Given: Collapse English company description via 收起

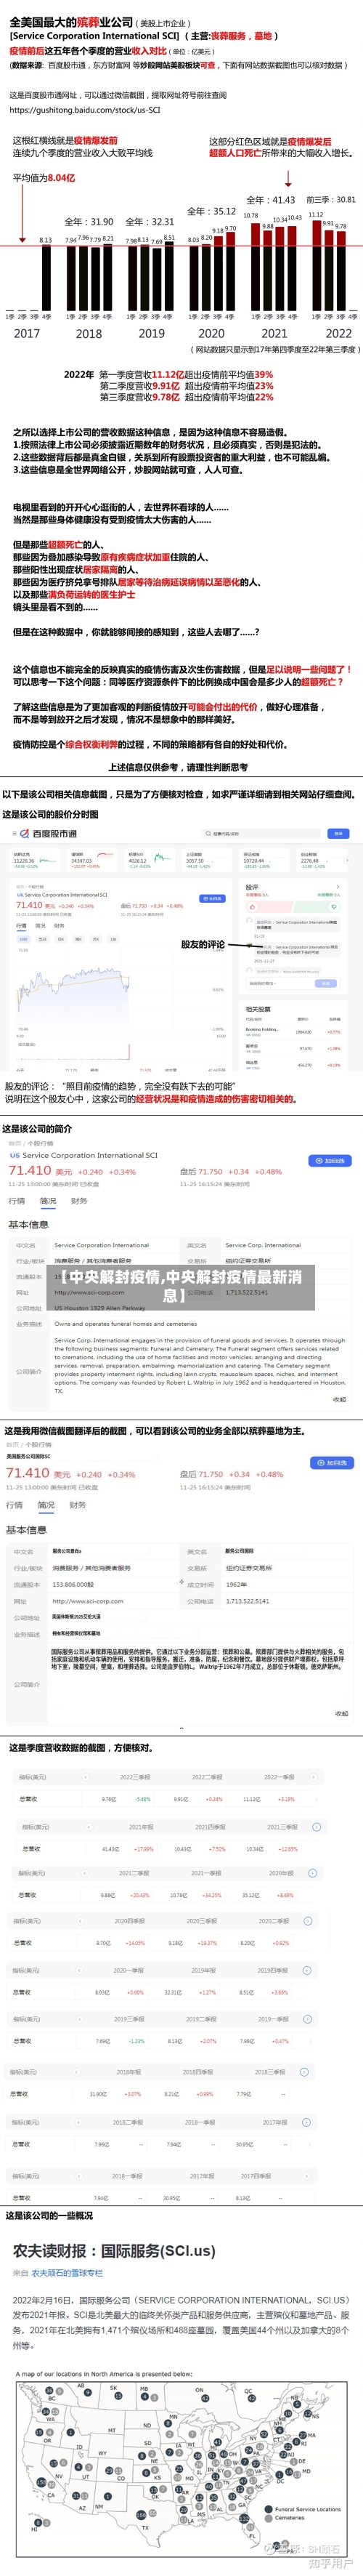Looking at the screenshot, I should (339, 1400).
